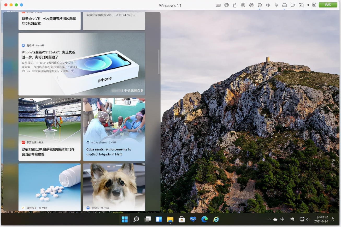Screen dimensions: 341x227
Task: Open the iPhone12 iOS15 Beta7 news card
Action: [x=82, y=64]
